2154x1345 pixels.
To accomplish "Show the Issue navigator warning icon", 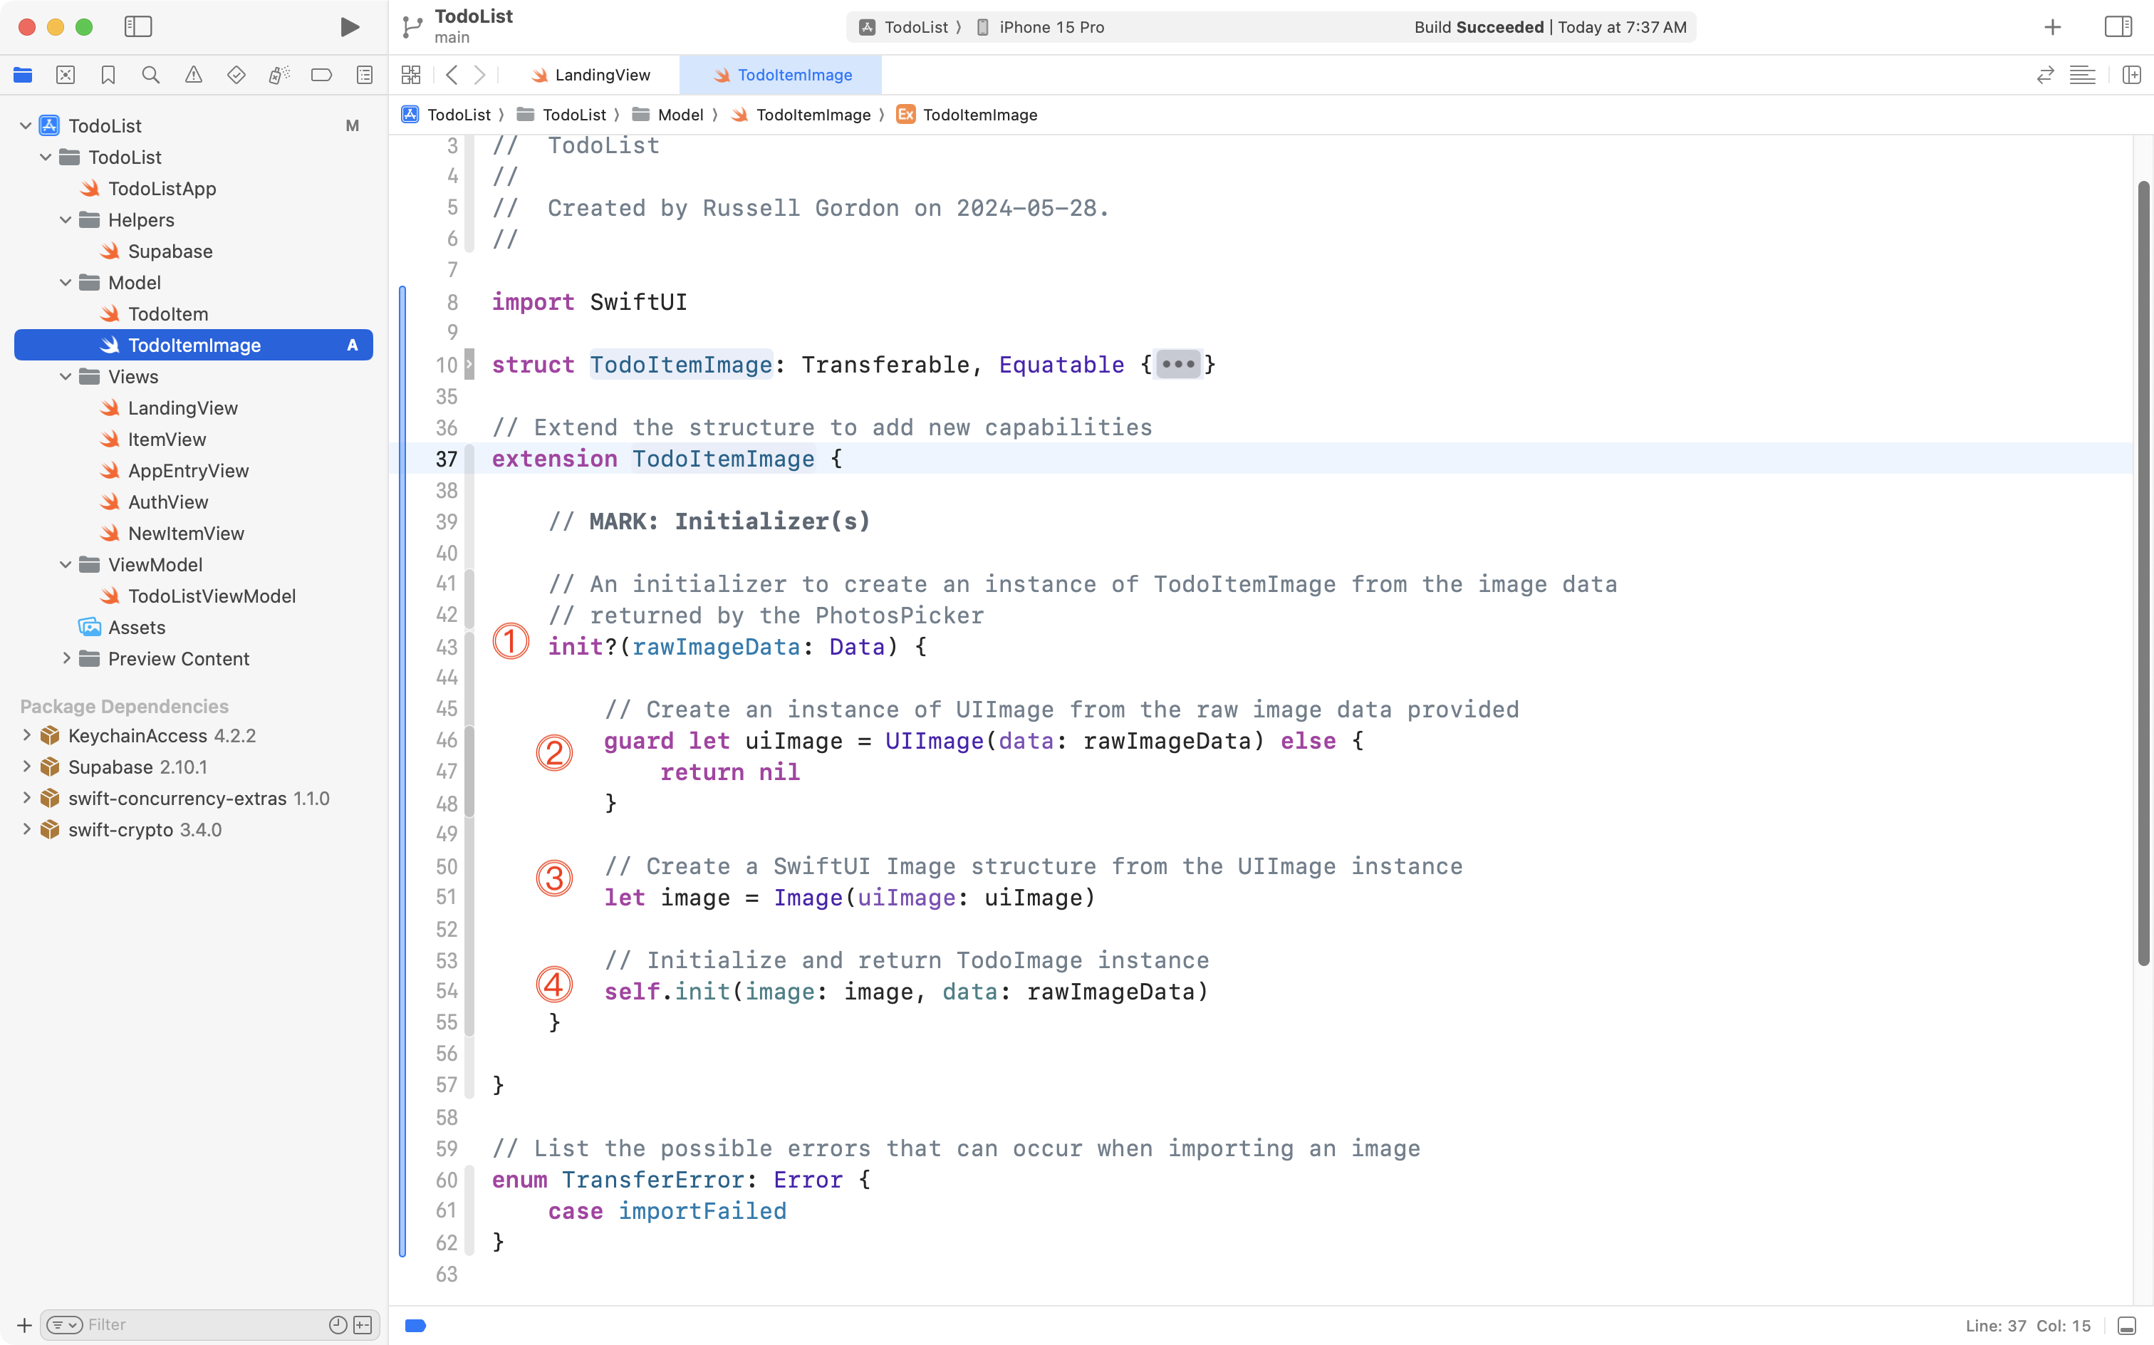I will pyautogui.click(x=194, y=75).
